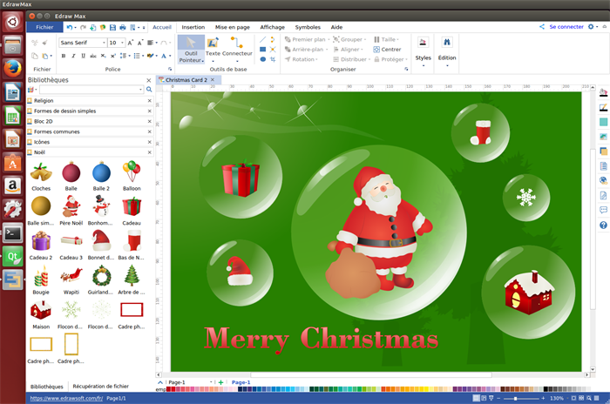Open the Styles dropdown

coord(424,52)
